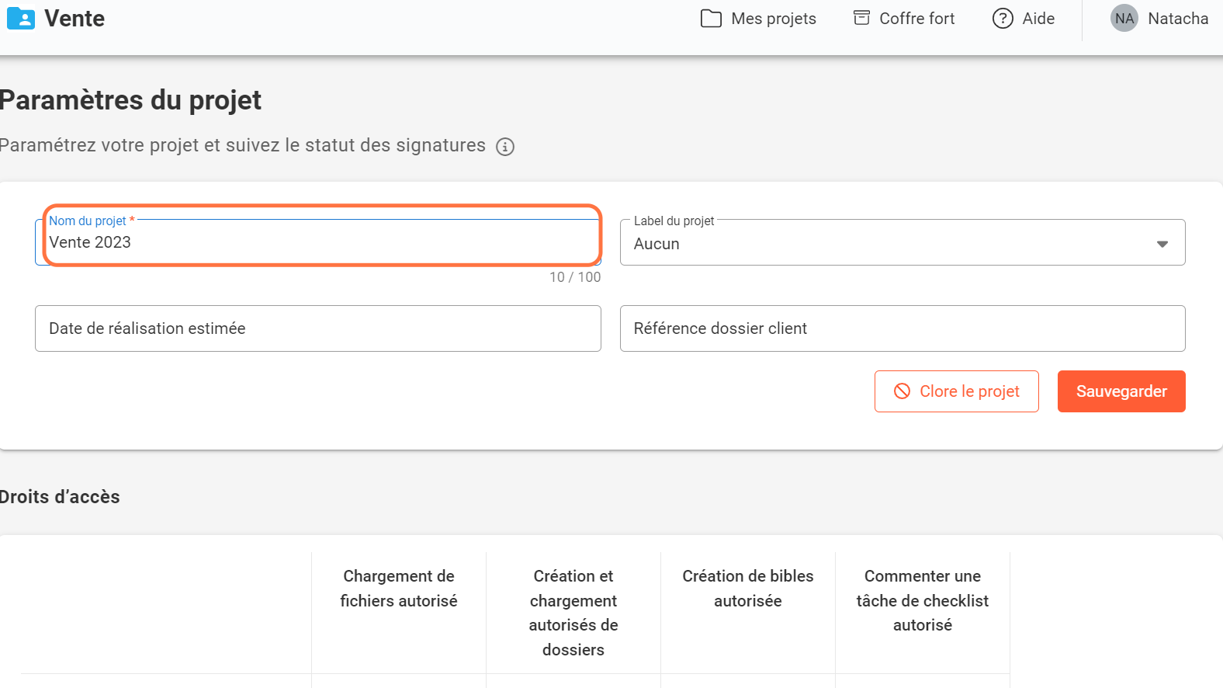Click the Commenter une tâche de checklist header
1223x688 pixels.
(x=922, y=600)
